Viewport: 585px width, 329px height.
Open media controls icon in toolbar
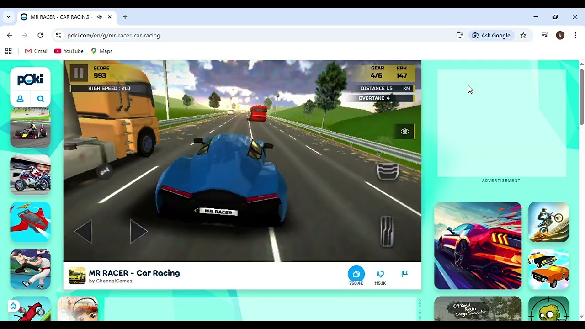click(x=544, y=35)
